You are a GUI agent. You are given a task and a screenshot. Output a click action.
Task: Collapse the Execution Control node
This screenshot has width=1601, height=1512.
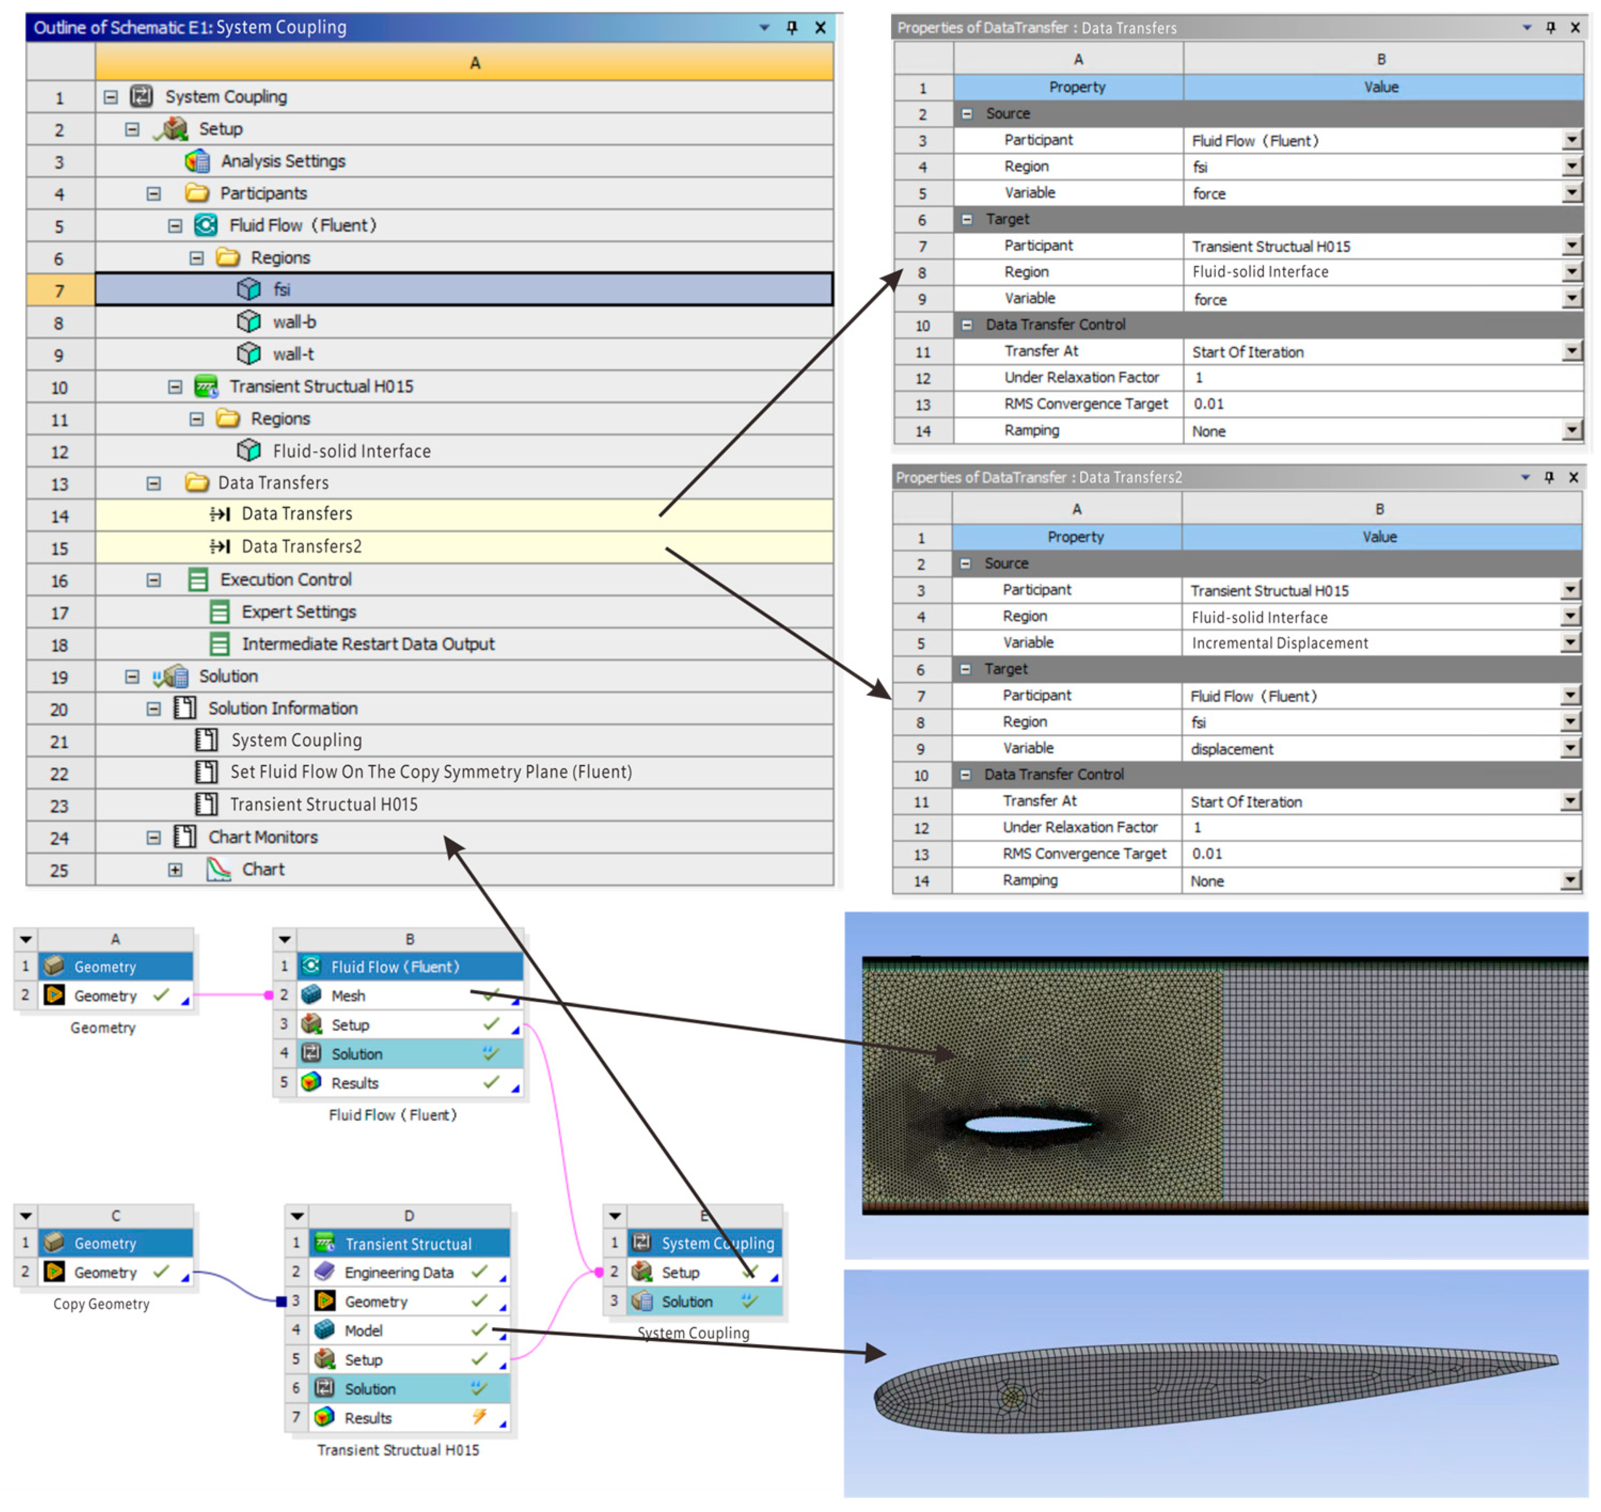[153, 580]
